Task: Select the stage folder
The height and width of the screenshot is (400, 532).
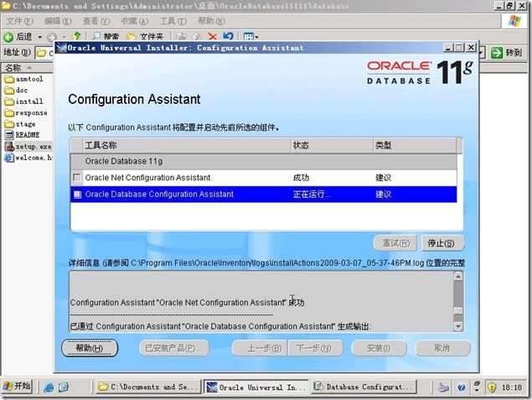Action: [x=20, y=124]
